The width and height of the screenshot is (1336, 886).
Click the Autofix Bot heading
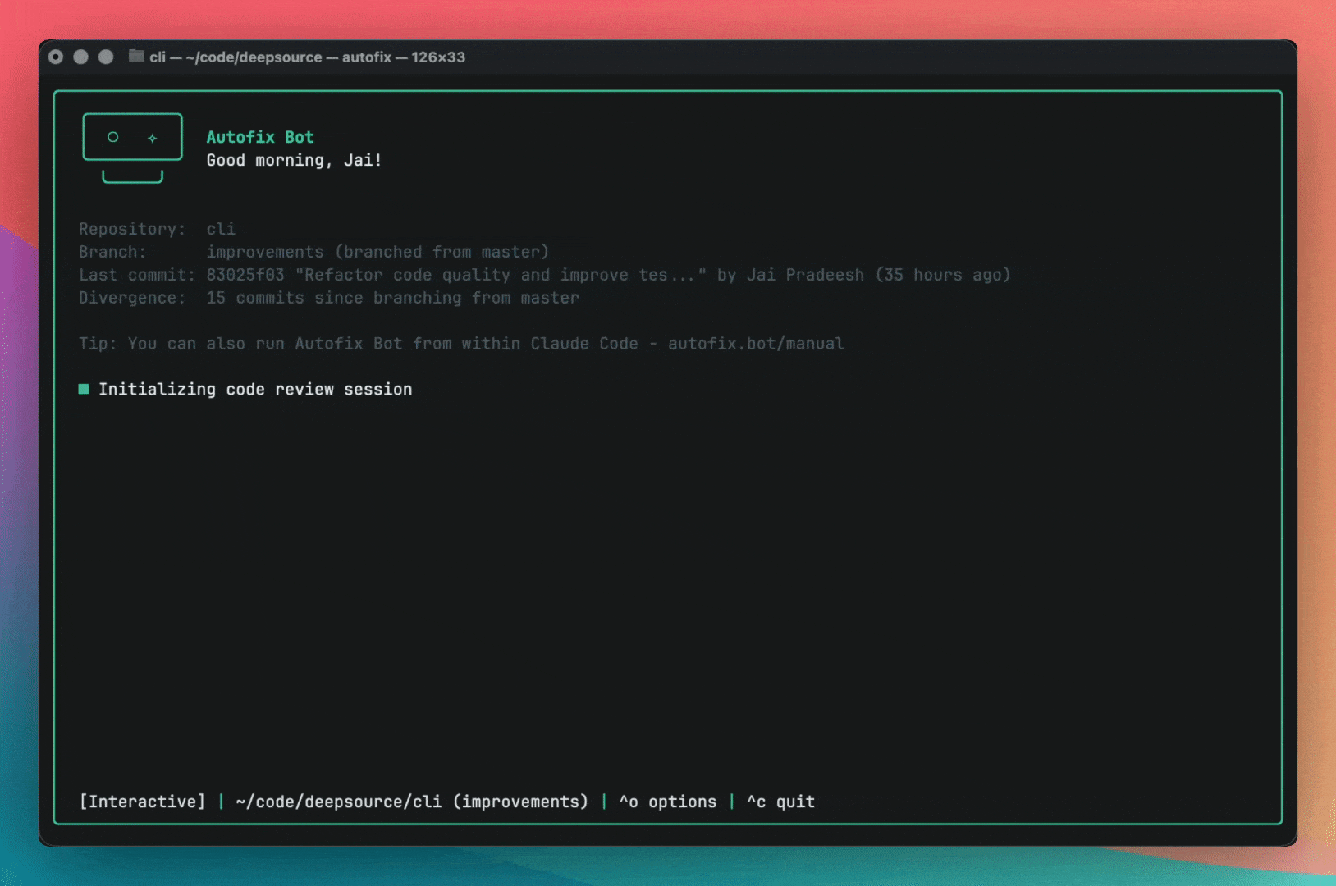[x=260, y=137]
